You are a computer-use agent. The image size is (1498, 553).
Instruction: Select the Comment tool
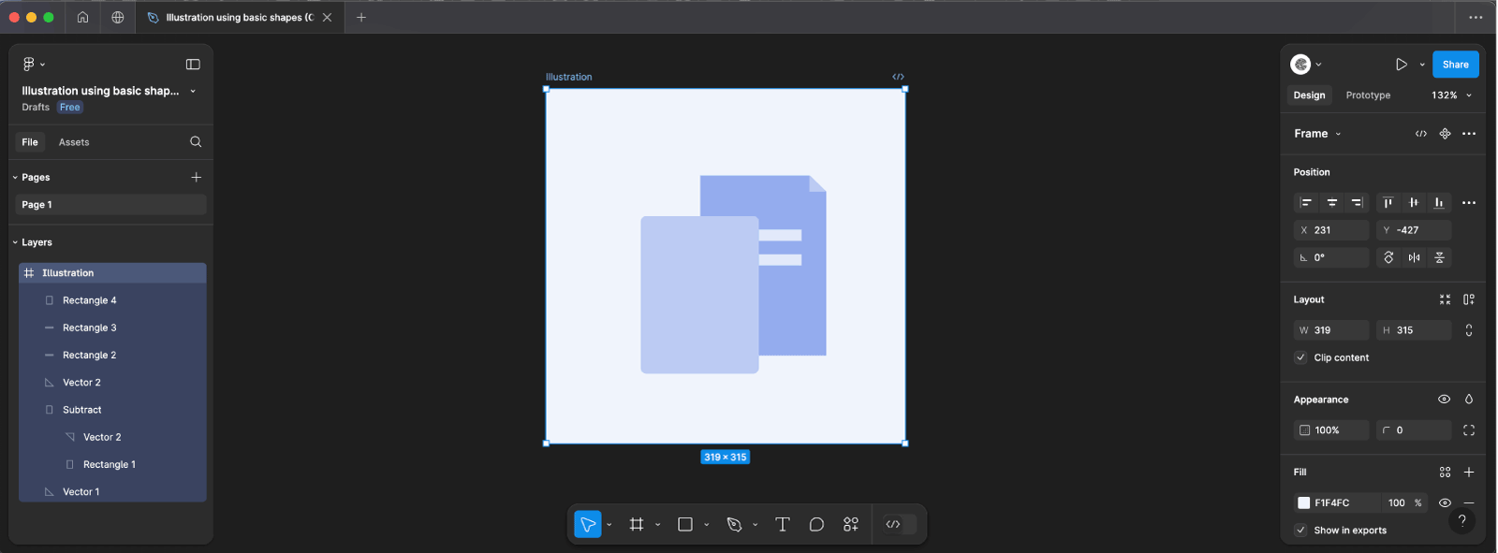[816, 525]
